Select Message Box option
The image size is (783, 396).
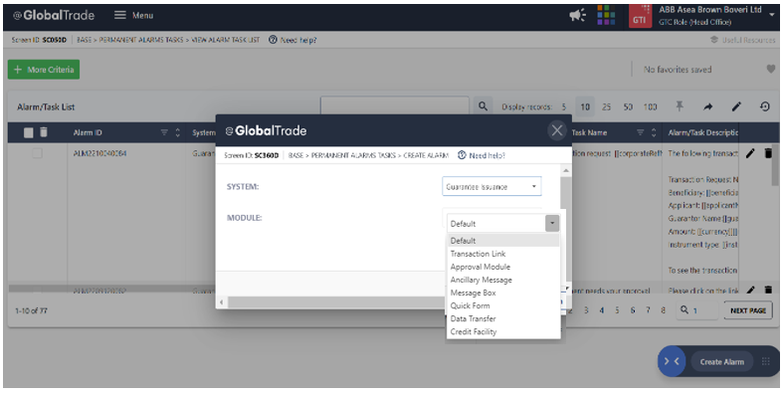[x=502, y=293]
